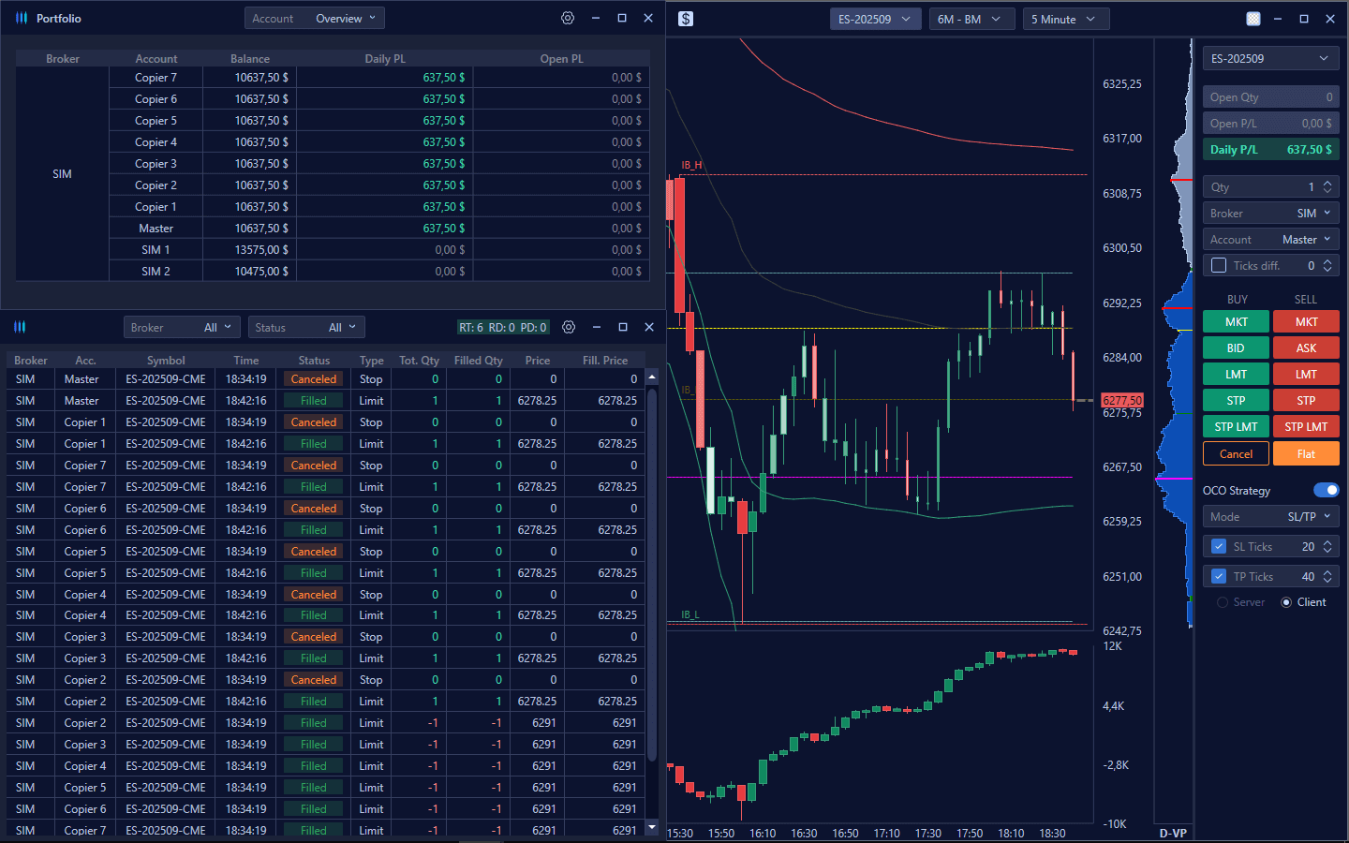This screenshot has width=1349, height=843.
Task: Uncheck the SL Ticks checkbox
Action: [x=1219, y=546]
